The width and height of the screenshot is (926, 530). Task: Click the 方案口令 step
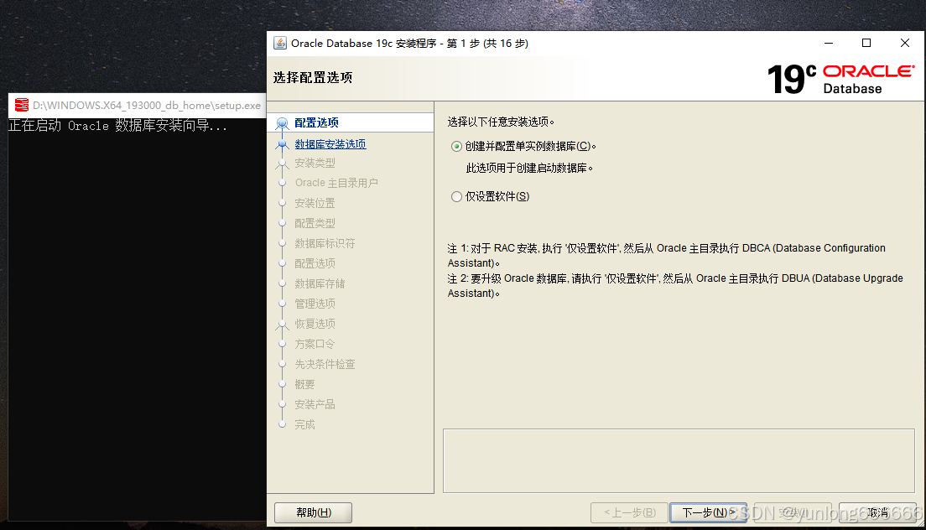coord(315,344)
